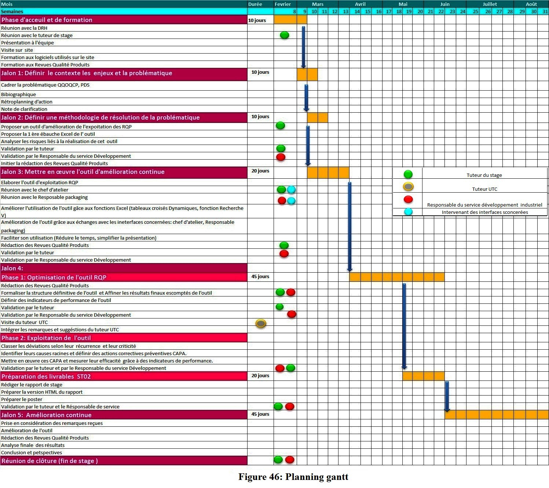Click the grey UTC tutor marker on Visite du tuteur UTC row
Image resolution: width=549 pixels, height=488 pixels.
pyautogui.click(x=261, y=323)
